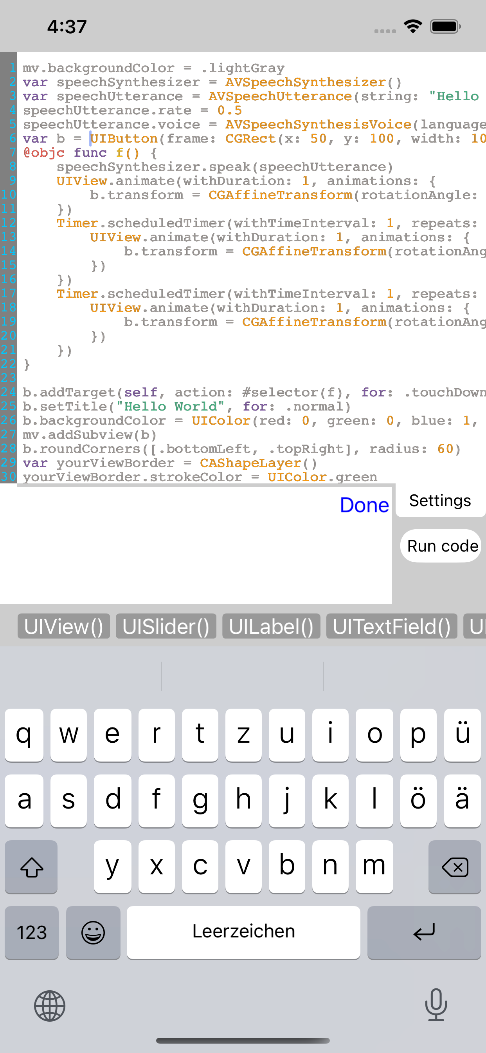Image resolution: width=486 pixels, height=1053 pixels.
Task: Insert UIView() snippet
Action: tap(64, 626)
